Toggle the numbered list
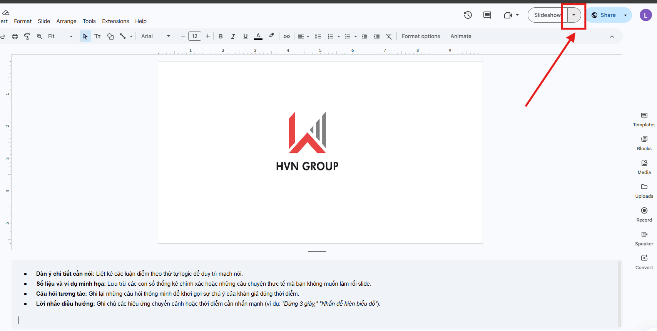This screenshot has width=657, height=331. coord(347,36)
